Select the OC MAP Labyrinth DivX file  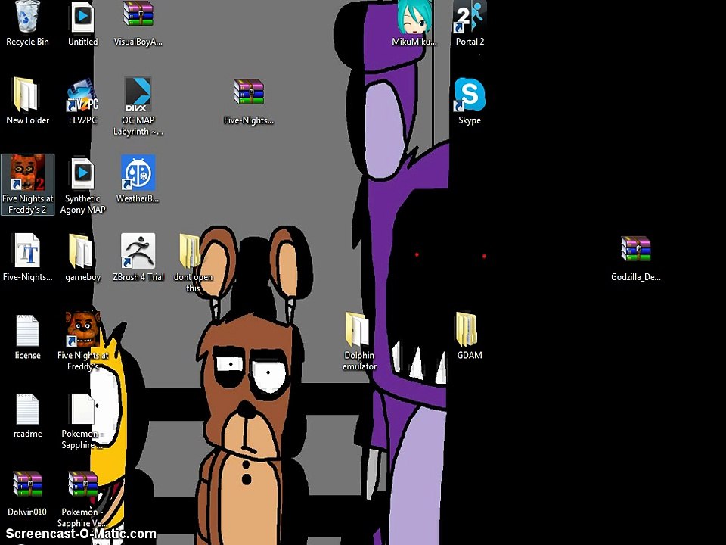point(138,107)
